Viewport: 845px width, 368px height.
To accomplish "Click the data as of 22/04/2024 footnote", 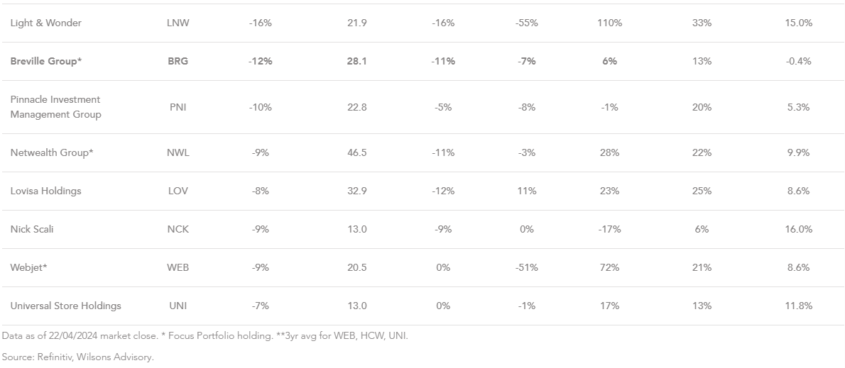I will coord(205,335).
